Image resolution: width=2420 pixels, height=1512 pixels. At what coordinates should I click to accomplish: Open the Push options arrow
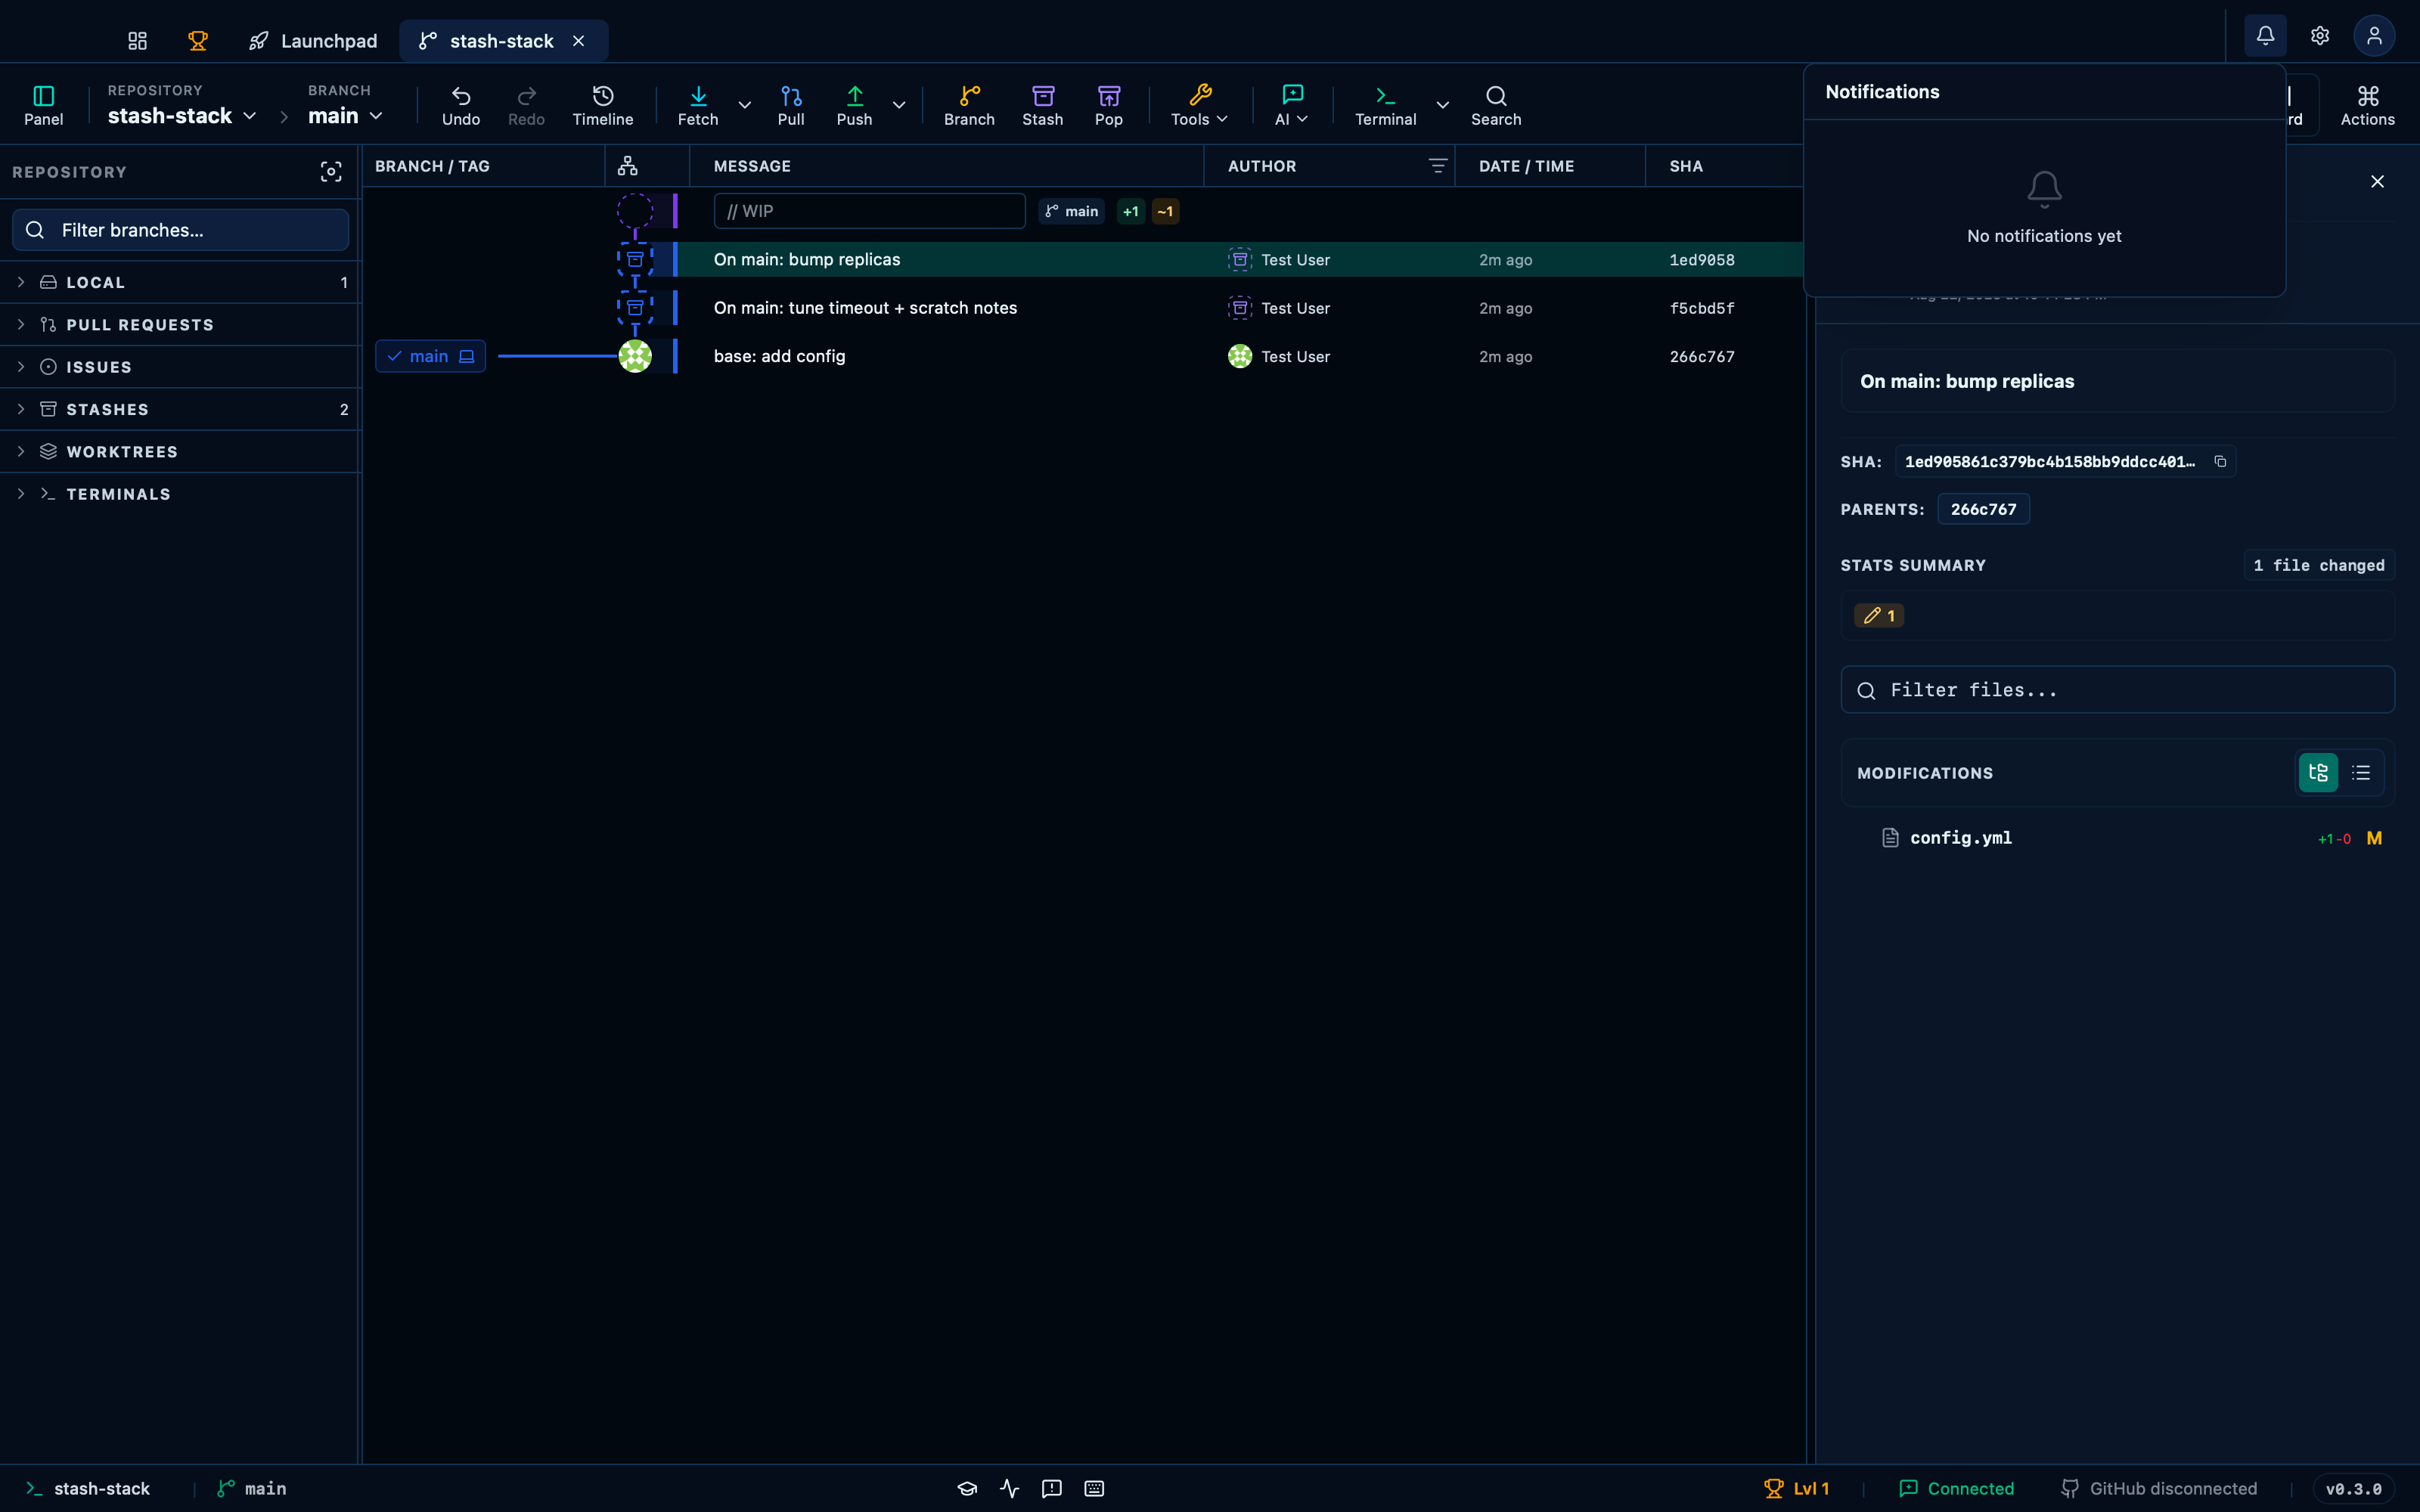click(899, 105)
